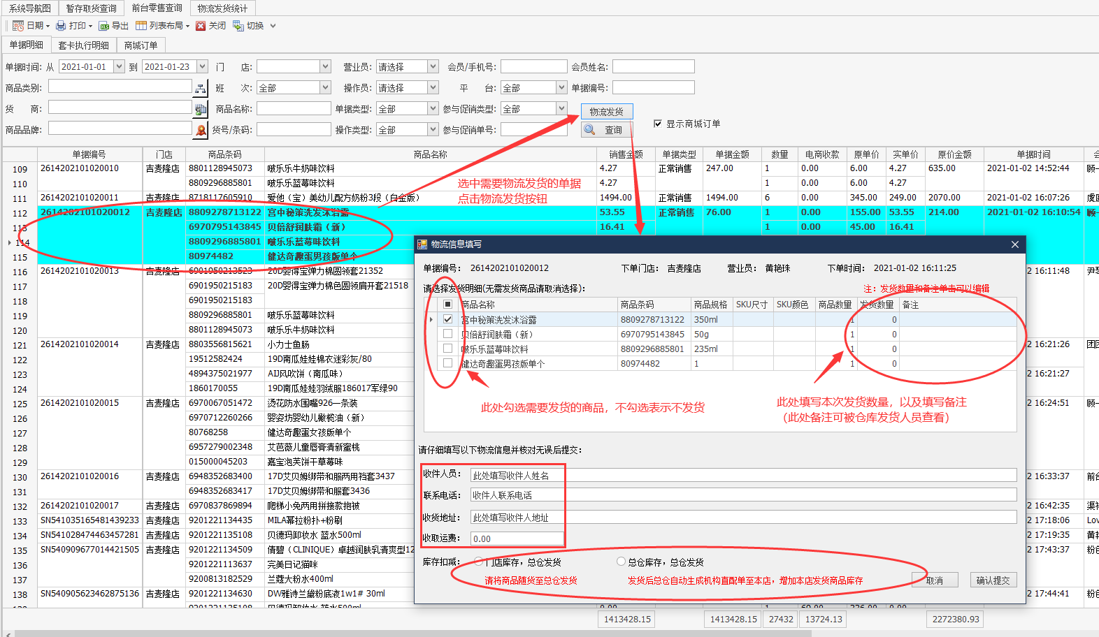Uncheck the 宫中秘策洗发沐浴露 row checkbox
The image size is (1099, 637).
[x=447, y=319]
